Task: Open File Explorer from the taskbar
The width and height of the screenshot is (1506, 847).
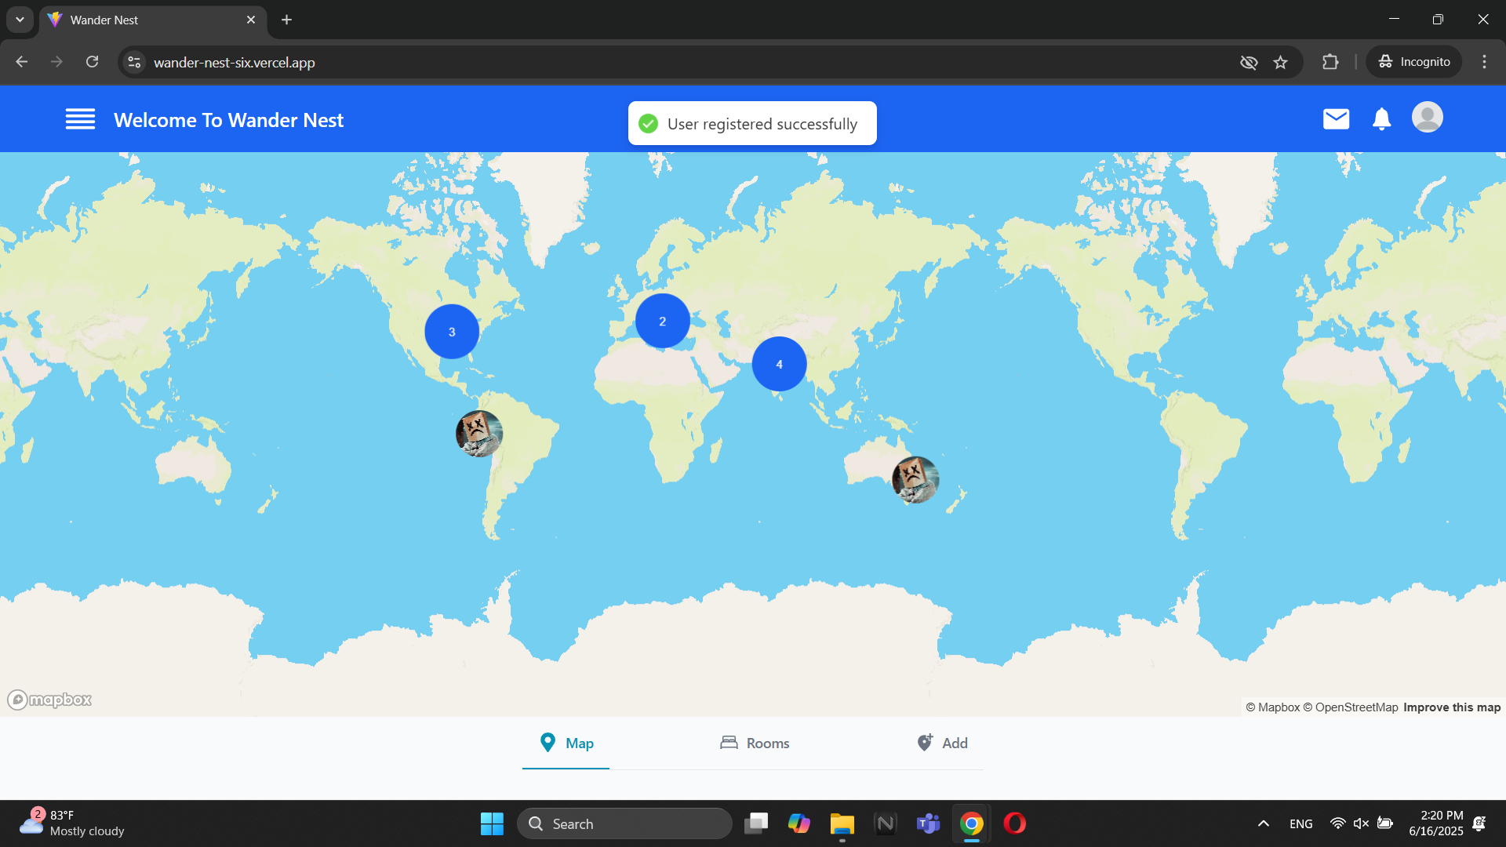Action: point(842,823)
